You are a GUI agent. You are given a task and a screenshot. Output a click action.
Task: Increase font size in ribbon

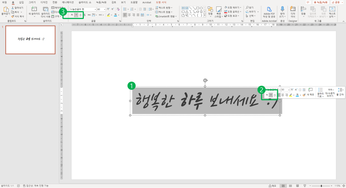pos(108,9)
